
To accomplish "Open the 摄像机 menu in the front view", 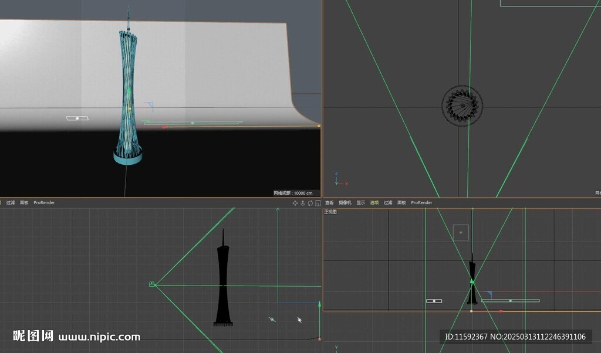I will [345, 202].
